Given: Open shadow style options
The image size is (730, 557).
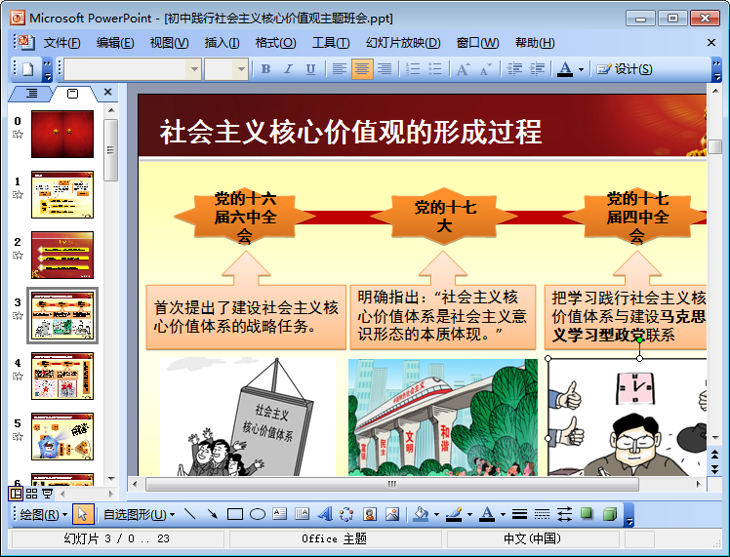Looking at the screenshot, I should [588, 514].
